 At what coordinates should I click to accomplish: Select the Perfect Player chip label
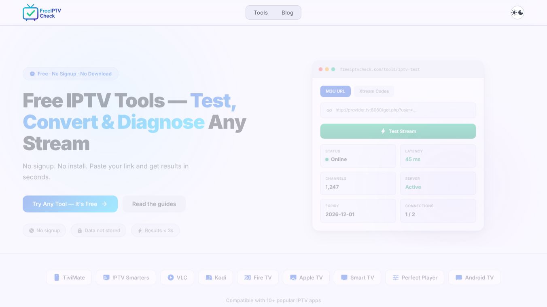tap(420, 278)
